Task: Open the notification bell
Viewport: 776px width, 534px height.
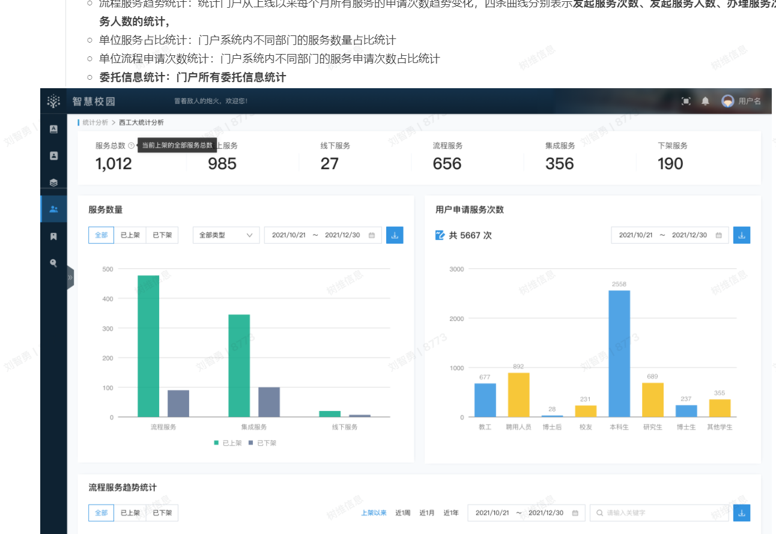Action: click(705, 101)
